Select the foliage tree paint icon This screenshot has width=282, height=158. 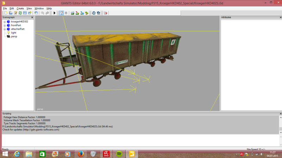[87, 13]
